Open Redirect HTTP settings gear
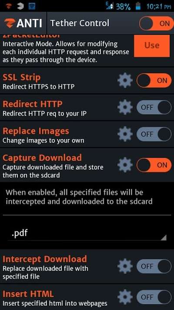The height and width of the screenshot is (310, 174). (125, 107)
